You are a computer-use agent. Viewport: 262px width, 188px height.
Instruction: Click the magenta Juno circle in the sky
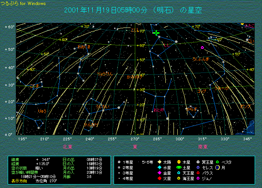pyautogui.click(x=202, y=48)
